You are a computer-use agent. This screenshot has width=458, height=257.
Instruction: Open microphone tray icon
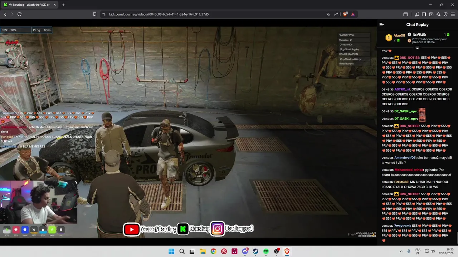pyautogui.click(x=409, y=251)
